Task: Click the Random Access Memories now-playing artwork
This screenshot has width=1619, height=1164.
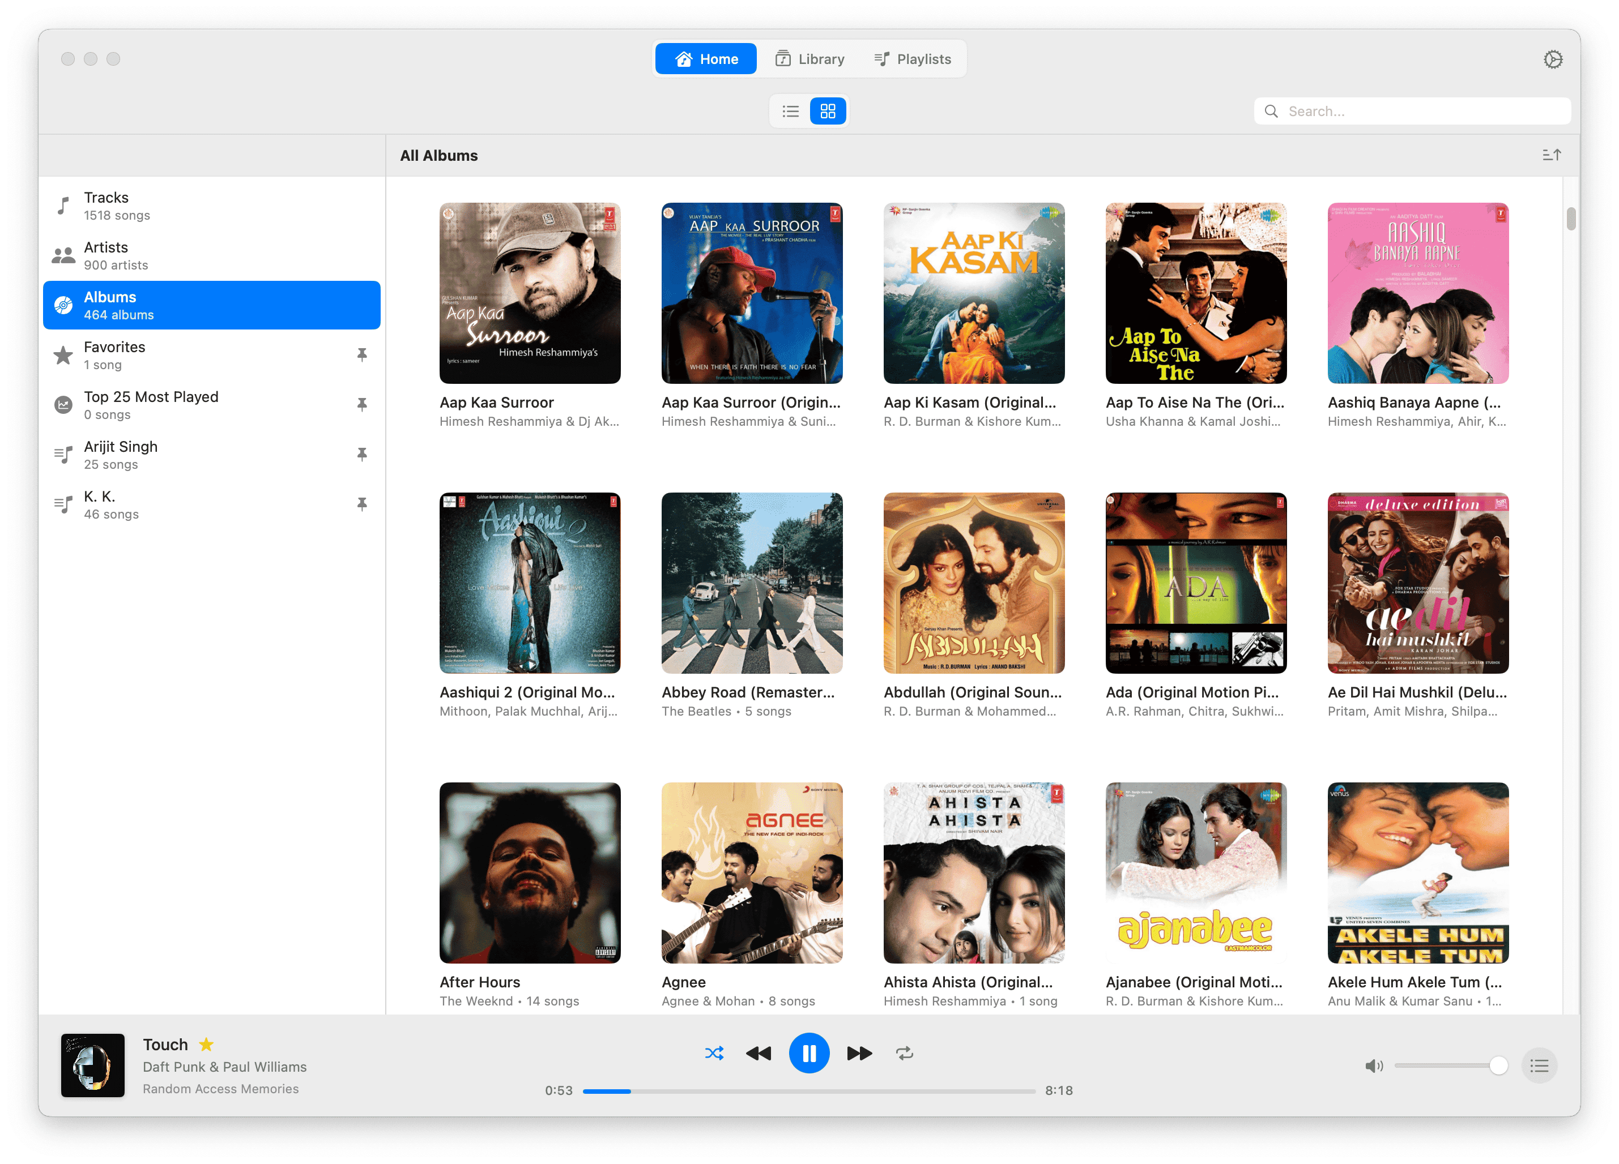Action: [93, 1065]
